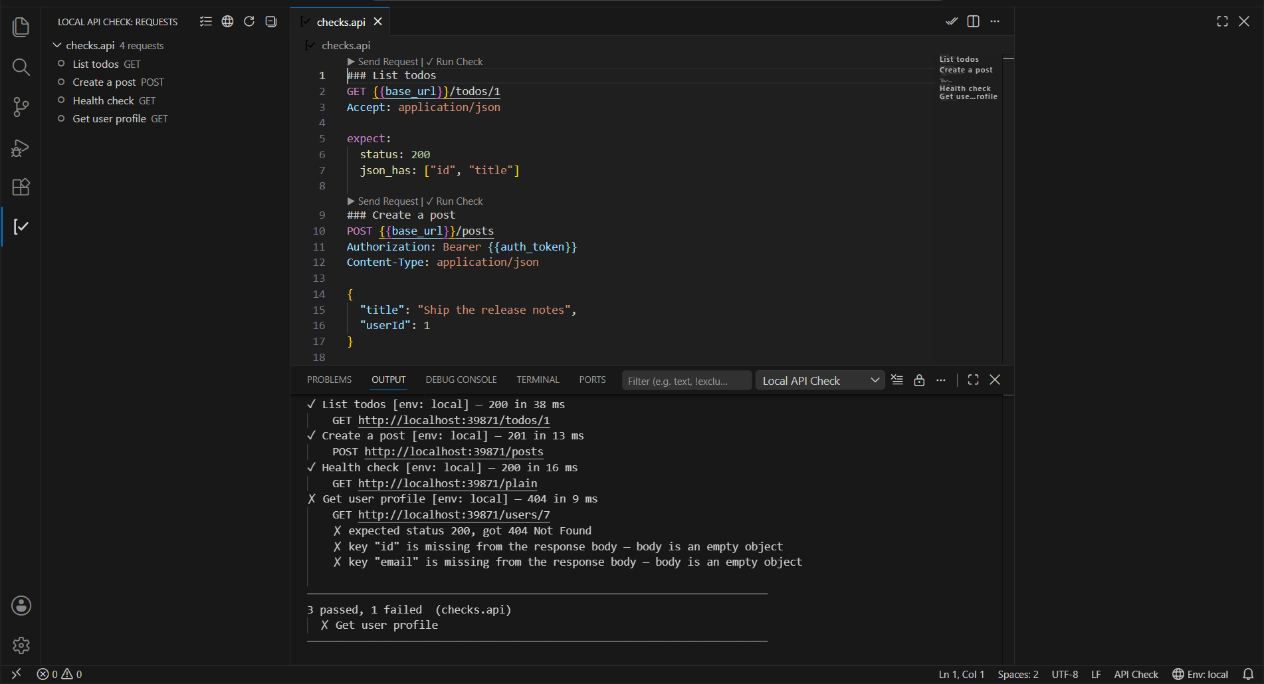Toggle output scroll lock
The height and width of the screenshot is (684, 1264).
coord(919,380)
